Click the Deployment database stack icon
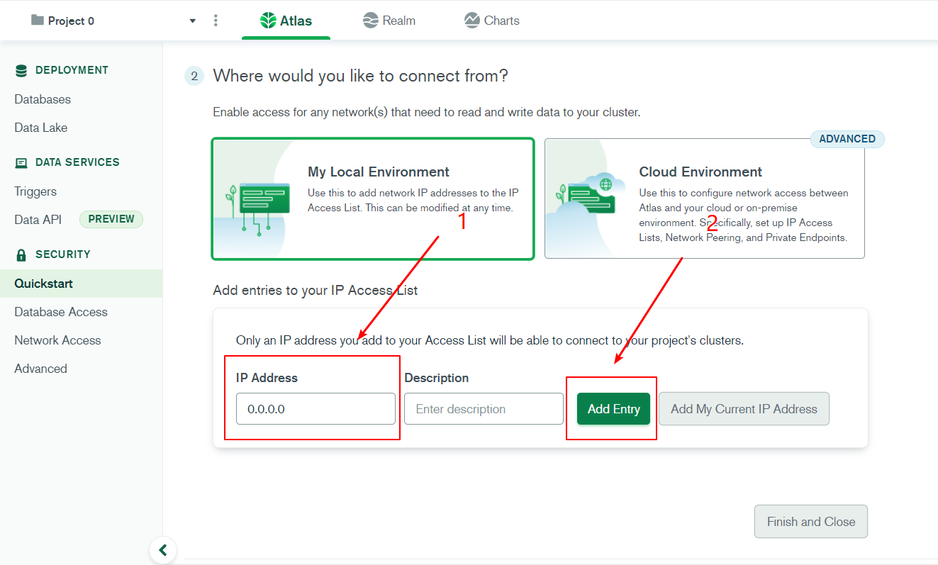This screenshot has height=565, width=938. click(x=21, y=70)
